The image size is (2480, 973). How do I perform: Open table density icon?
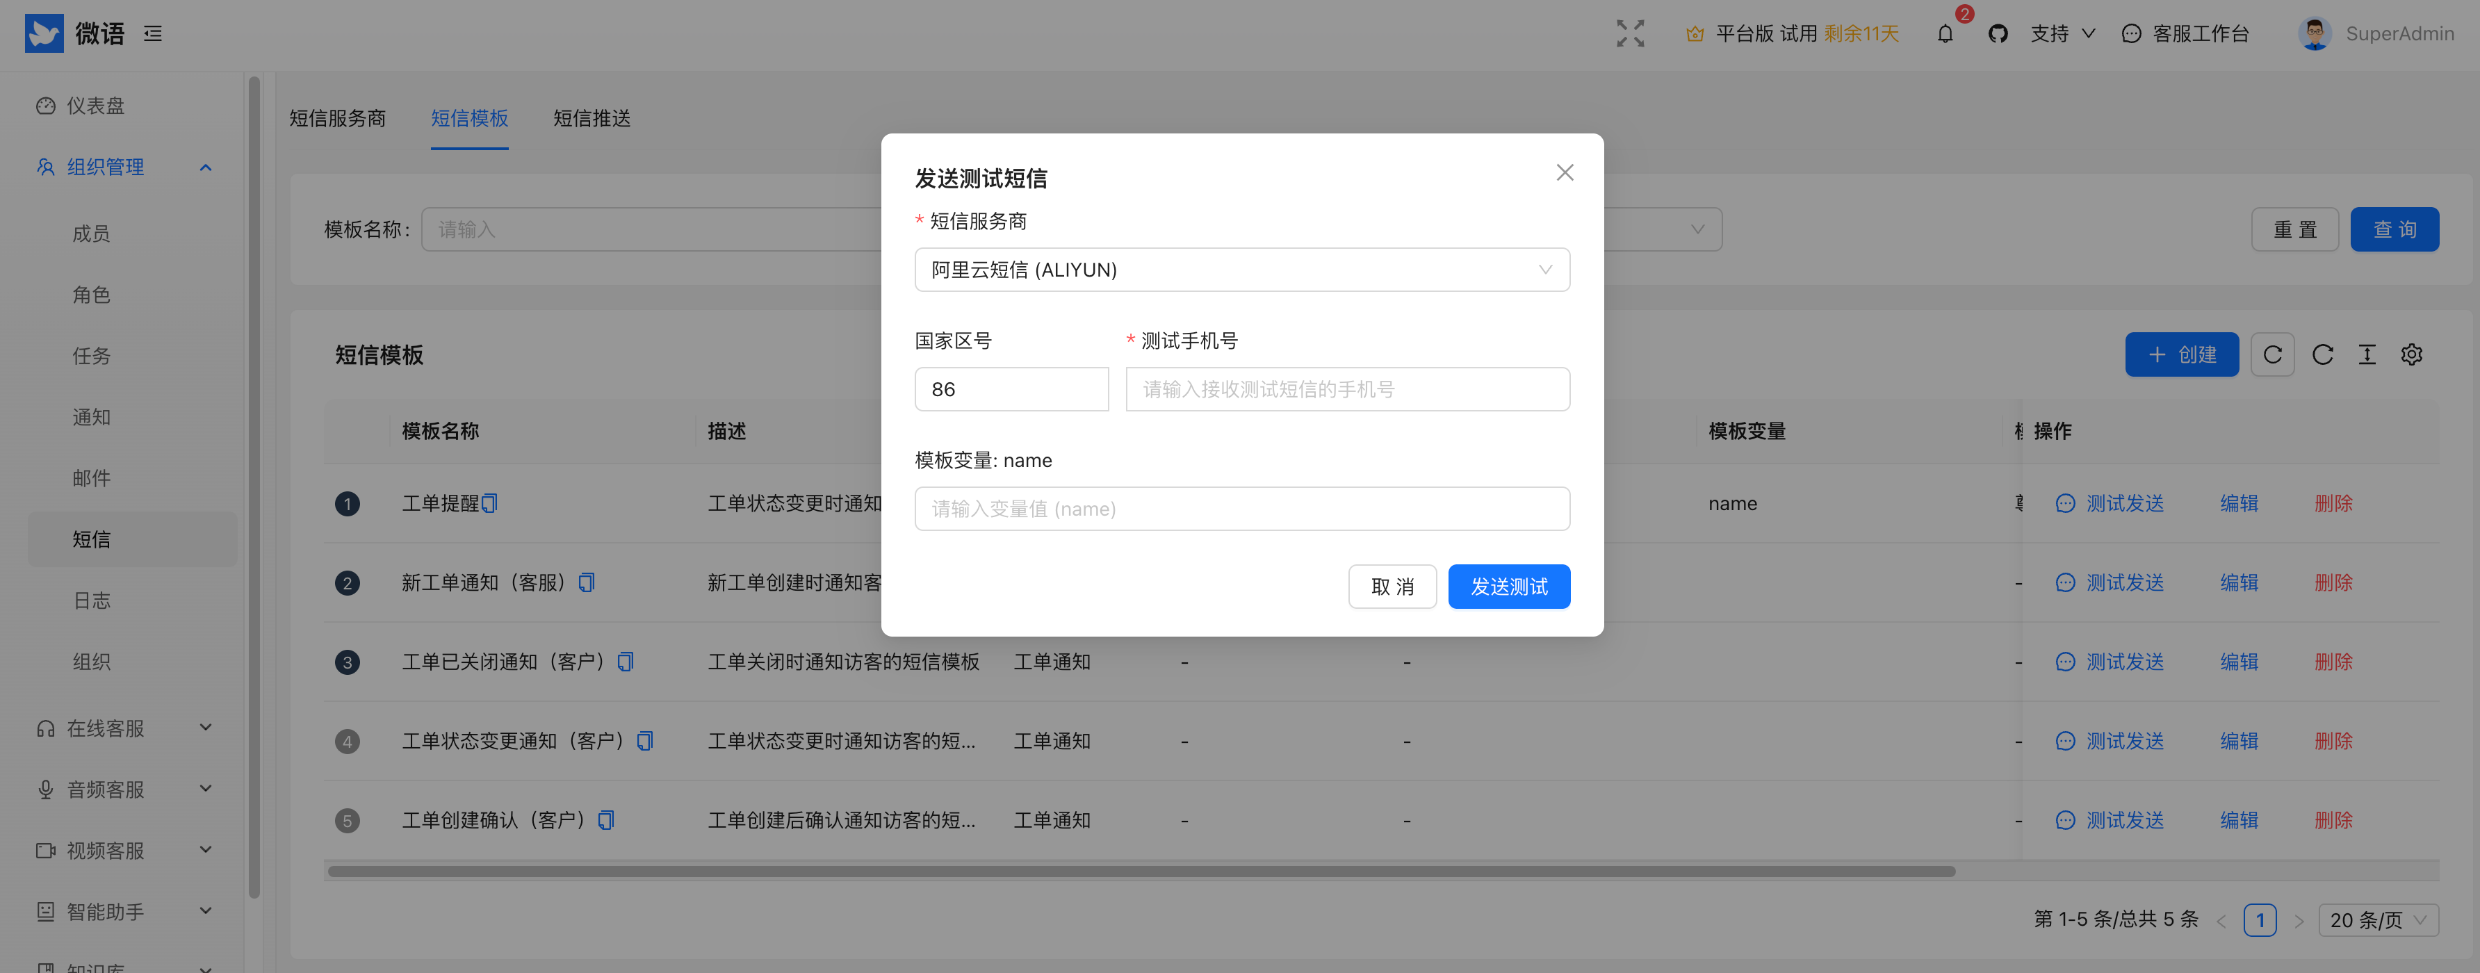pyautogui.click(x=2367, y=354)
